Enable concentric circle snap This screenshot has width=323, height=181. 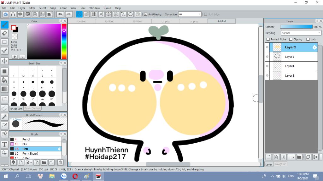pos(116,14)
